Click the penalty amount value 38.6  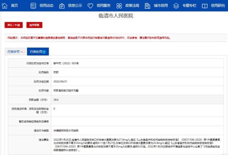coord(56,100)
